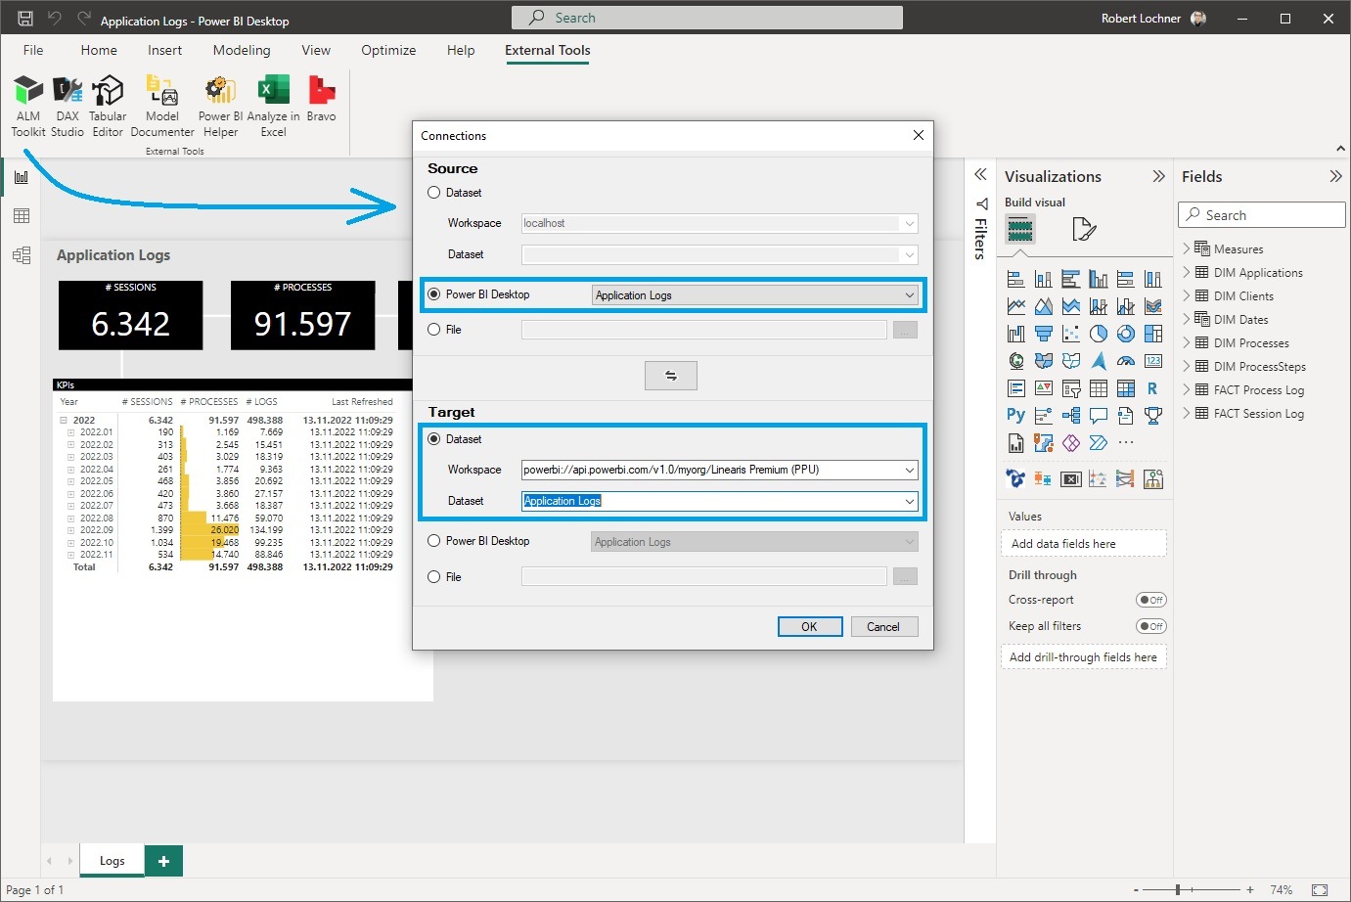The height and width of the screenshot is (902, 1351).
Task: Expand the DIM Dates table
Action: coord(1187,319)
